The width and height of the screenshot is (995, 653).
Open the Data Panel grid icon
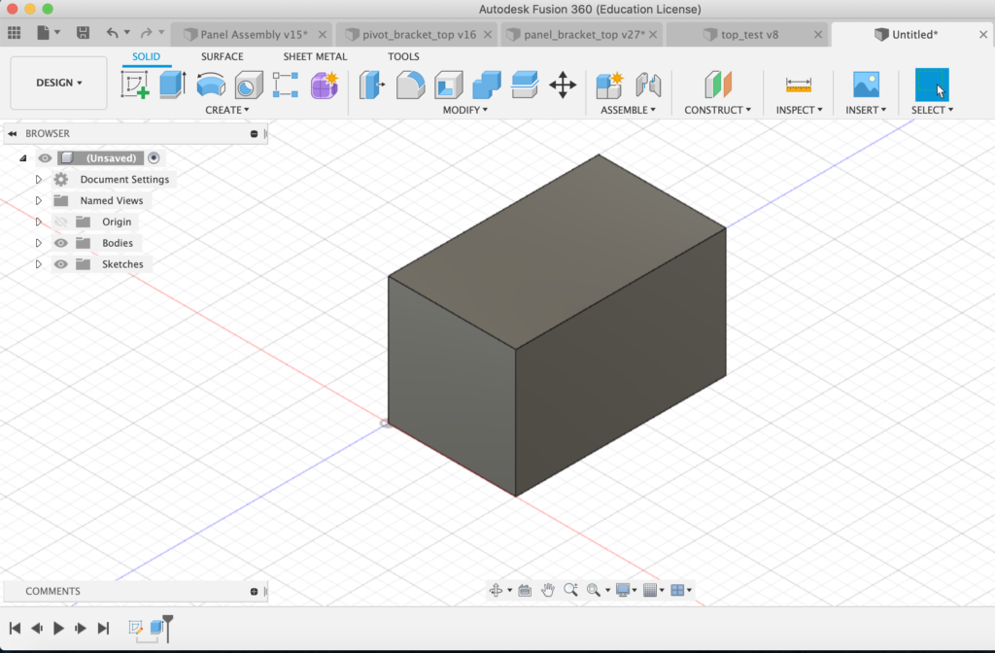coord(15,33)
